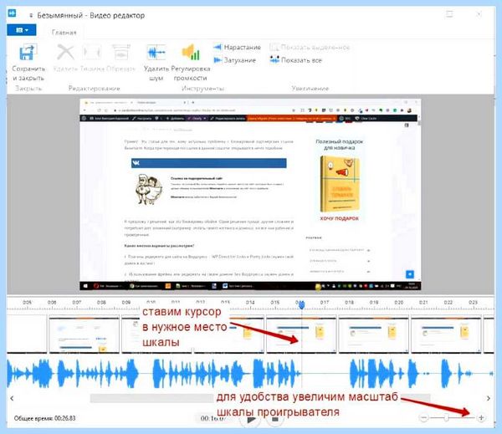Click the app logo in title bar

pyautogui.click(x=13, y=13)
